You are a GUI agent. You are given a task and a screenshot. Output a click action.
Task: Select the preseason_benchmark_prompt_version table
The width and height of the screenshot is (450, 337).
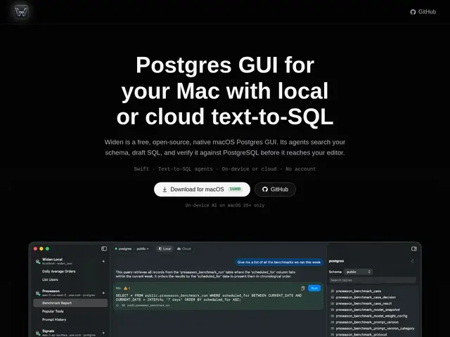[367, 322]
